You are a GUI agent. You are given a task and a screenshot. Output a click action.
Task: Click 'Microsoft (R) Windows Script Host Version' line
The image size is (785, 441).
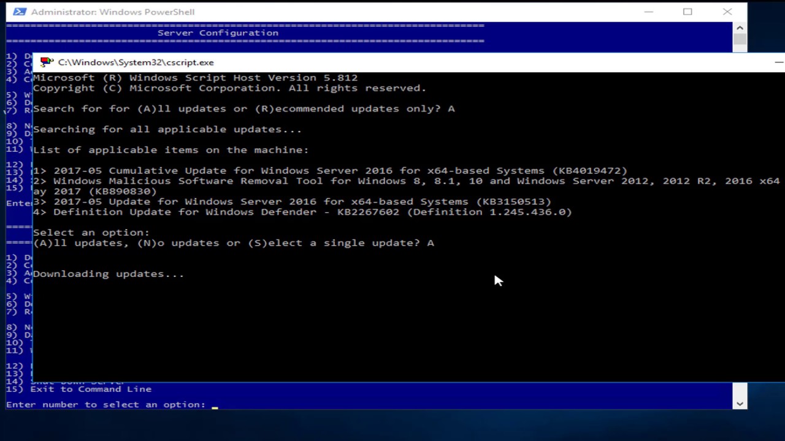coord(195,78)
